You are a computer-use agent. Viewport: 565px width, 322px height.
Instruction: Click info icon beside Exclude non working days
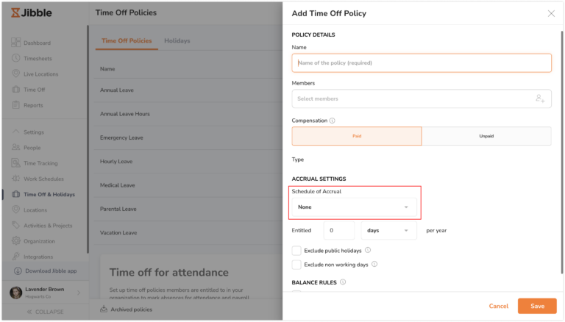[374, 264]
